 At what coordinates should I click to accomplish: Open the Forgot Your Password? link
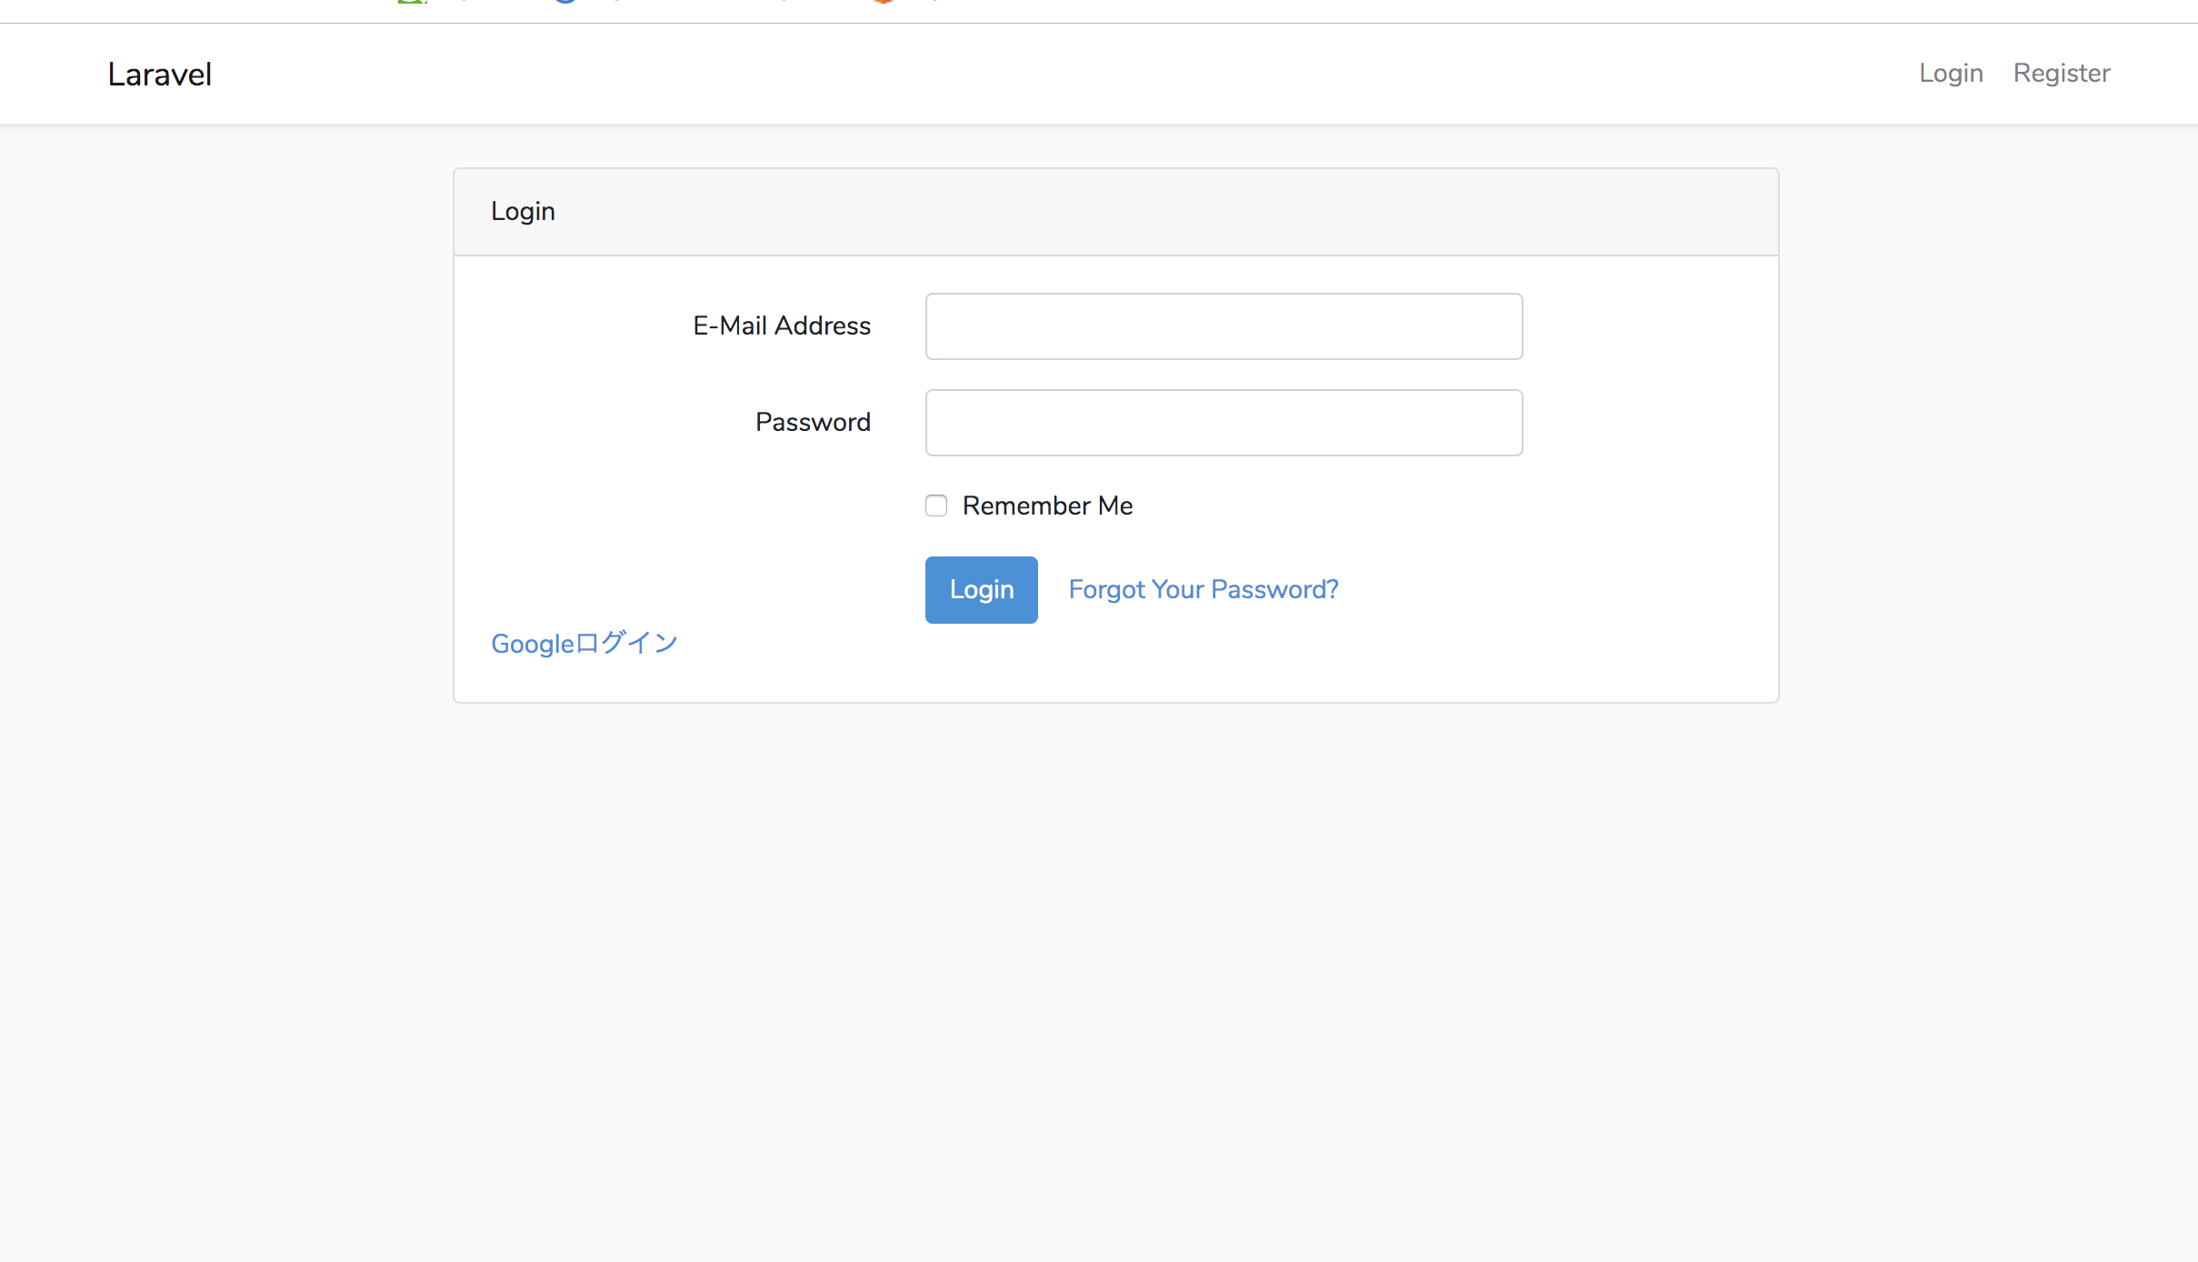coord(1202,589)
